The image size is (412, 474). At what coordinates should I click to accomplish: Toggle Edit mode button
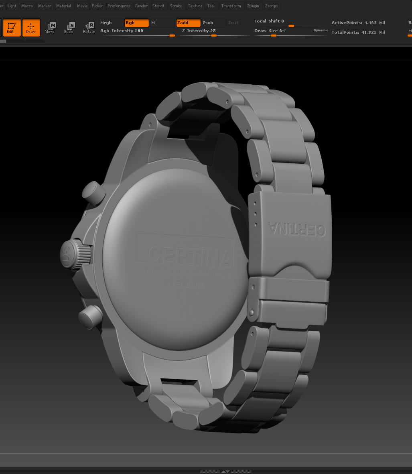(x=12, y=28)
